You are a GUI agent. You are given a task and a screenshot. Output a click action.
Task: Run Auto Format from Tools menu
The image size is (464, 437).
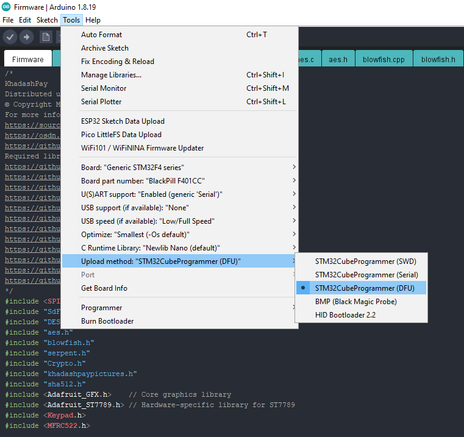click(180, 35)
